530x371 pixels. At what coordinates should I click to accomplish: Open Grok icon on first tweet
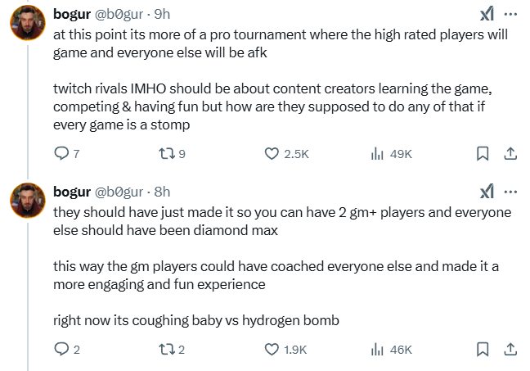[486, 14]
